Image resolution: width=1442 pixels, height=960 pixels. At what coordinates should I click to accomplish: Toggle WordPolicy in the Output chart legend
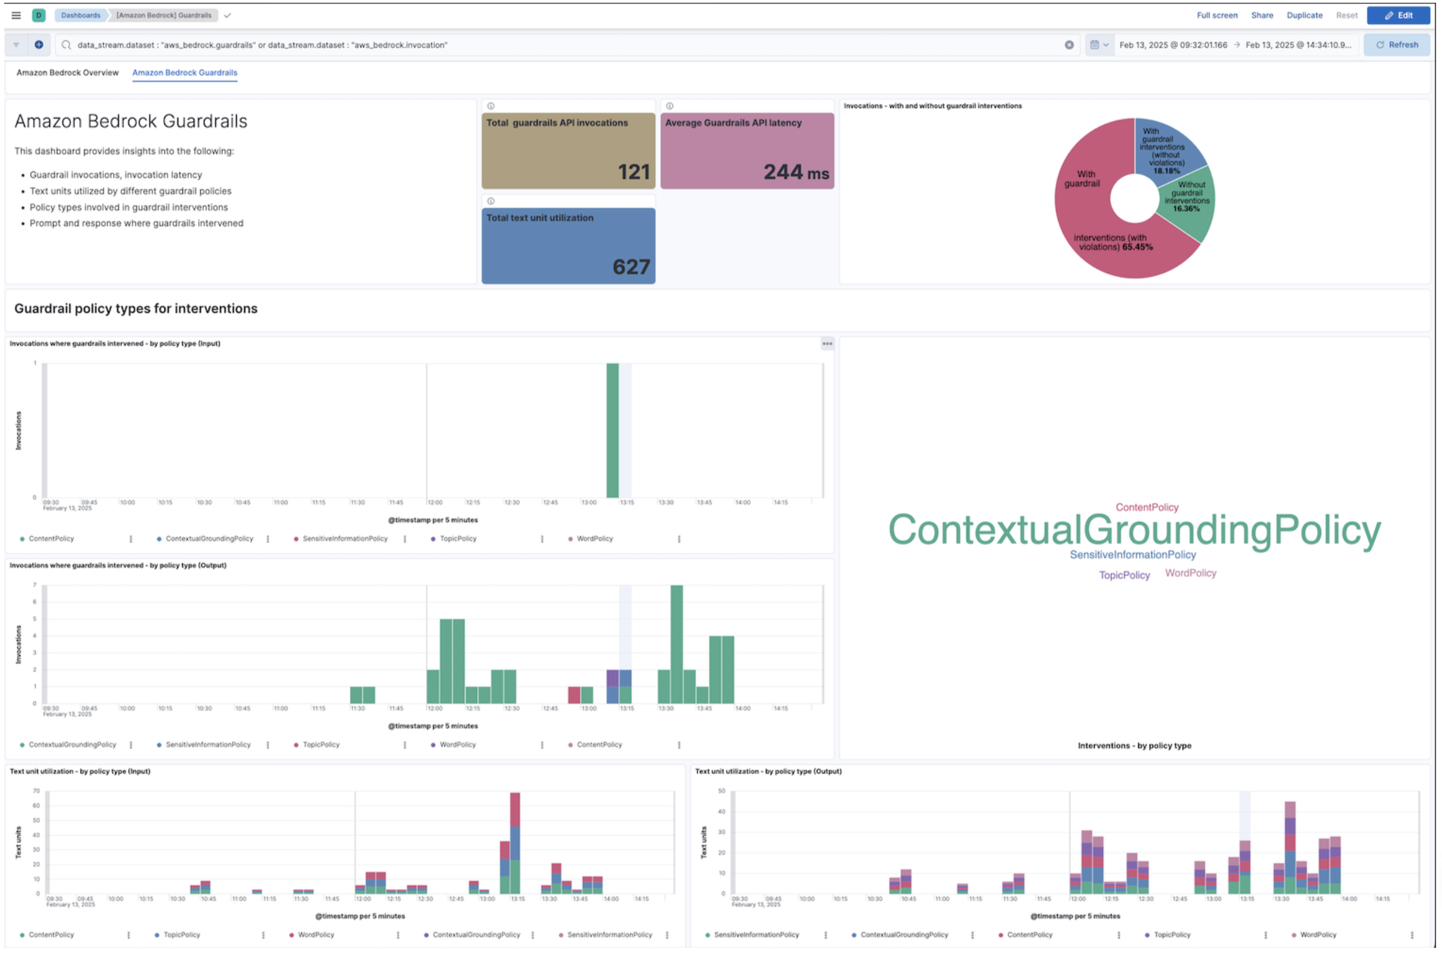[457, 745]
